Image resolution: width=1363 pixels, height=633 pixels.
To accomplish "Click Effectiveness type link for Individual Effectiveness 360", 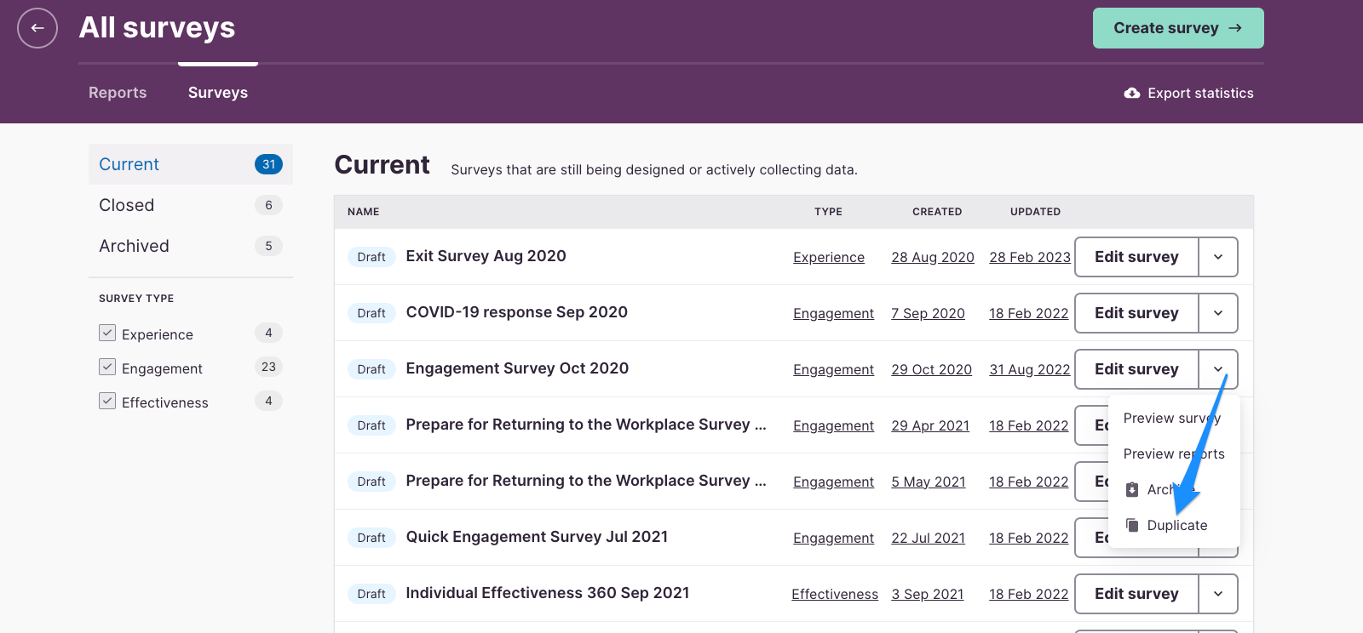I will 835,594.
